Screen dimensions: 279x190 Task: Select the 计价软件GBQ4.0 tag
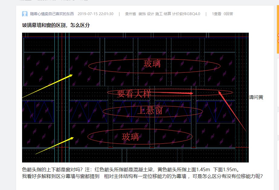[186, 14]
